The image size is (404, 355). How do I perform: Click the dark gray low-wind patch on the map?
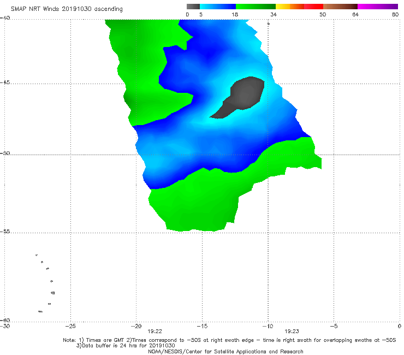coord(242,96)
